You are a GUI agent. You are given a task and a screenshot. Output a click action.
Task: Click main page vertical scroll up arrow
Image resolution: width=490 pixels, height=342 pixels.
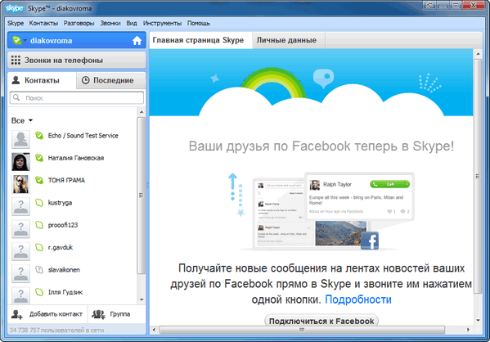478,54
